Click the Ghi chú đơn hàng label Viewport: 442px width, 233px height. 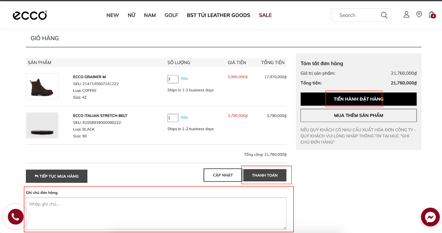point(42,193)
